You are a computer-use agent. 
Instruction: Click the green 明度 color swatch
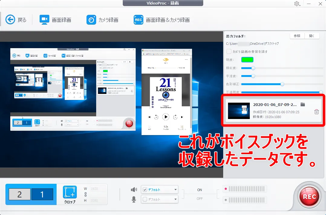click(247, 60)
